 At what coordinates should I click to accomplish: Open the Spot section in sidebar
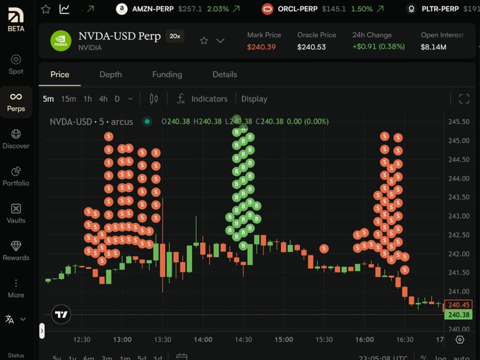click(16, 64)
